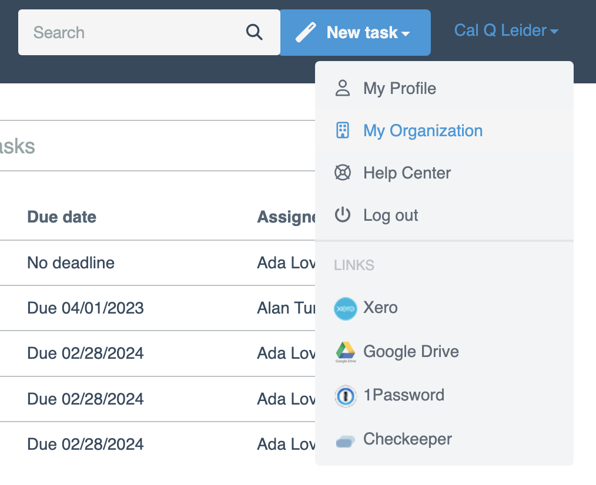
Task: Open the Checkeeper link
Action: [x=407, y=439]
